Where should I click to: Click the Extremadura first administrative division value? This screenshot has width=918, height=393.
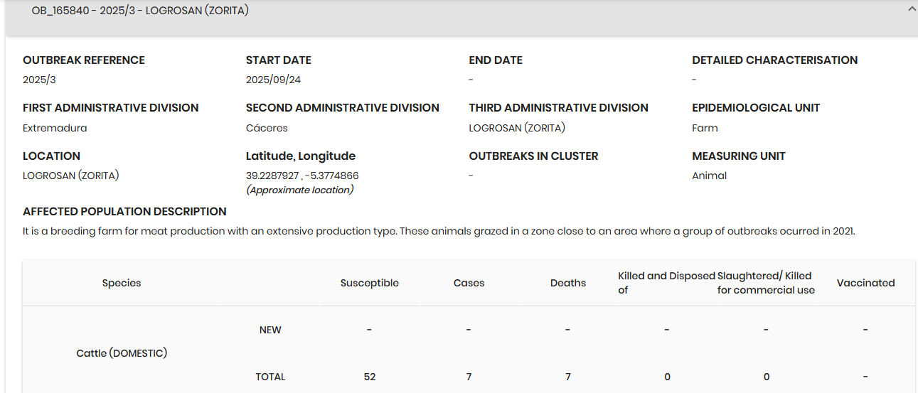pyautogui.click(x=55, y=128)
